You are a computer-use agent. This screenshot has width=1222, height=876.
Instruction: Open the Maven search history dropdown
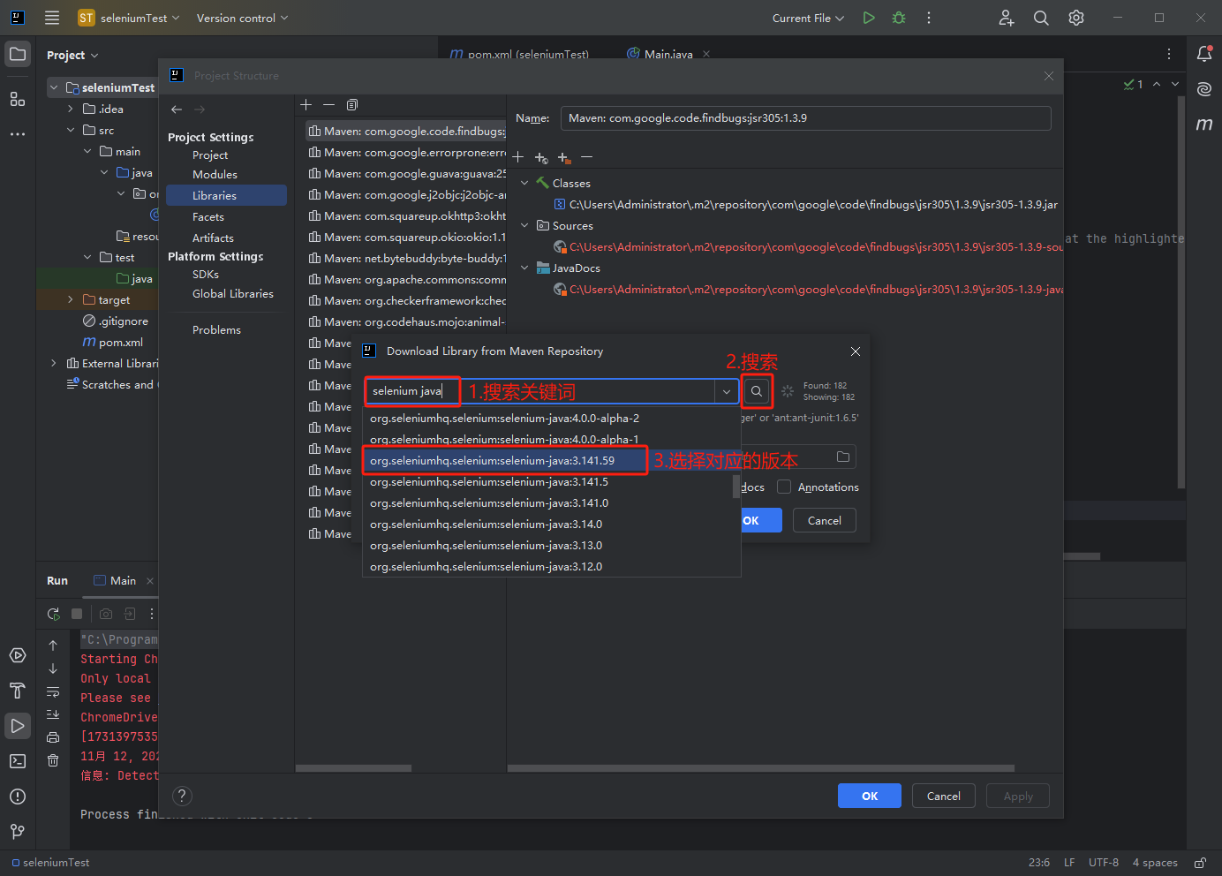(727, 391)
